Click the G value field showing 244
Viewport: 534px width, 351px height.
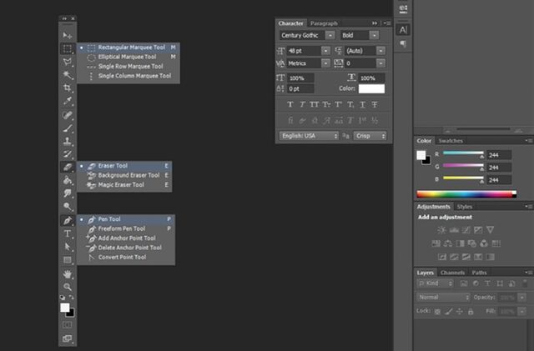(x=499, y=168)
